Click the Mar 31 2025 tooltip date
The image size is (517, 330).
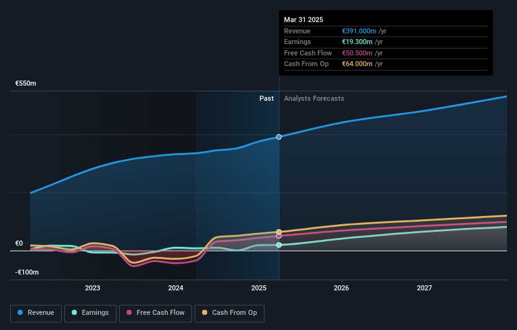[304, 20]
